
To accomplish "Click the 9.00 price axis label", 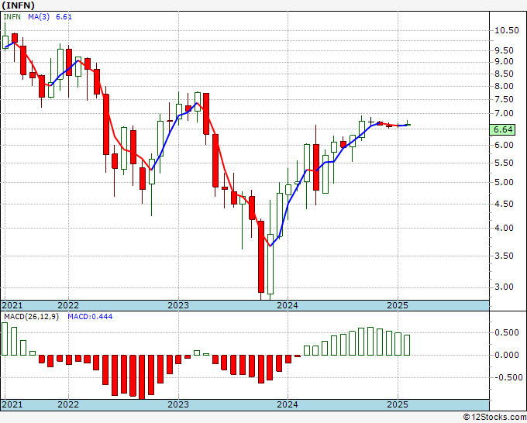I will tap(504, 61).
